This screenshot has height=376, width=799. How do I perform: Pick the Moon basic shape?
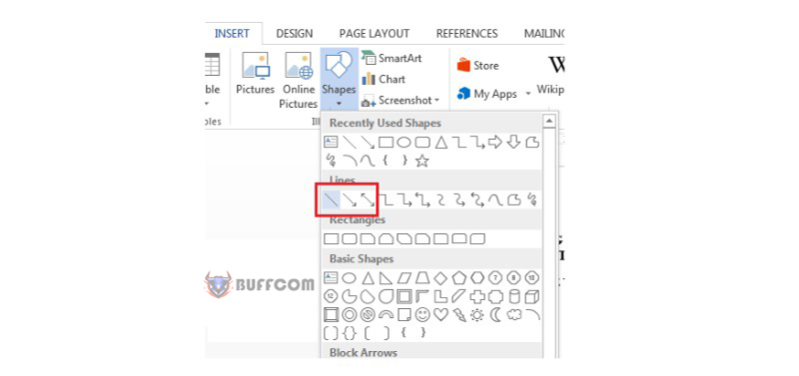(x=495, y=315)
